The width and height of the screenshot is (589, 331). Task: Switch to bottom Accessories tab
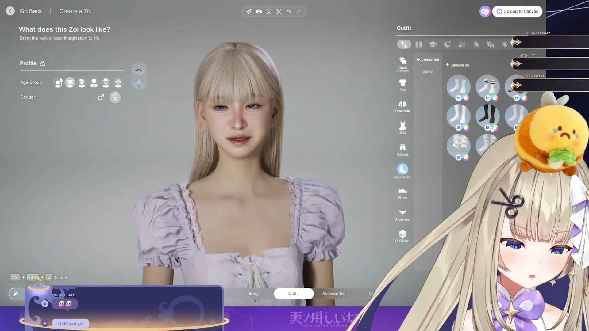pos(333,293)
